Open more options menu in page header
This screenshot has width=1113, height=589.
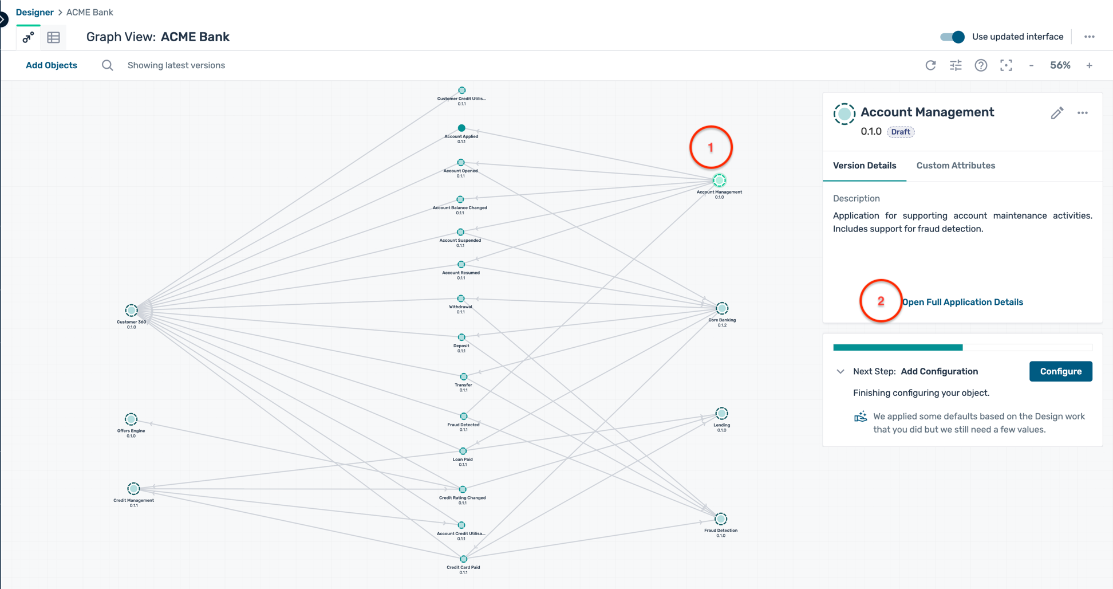point(1089,37)
